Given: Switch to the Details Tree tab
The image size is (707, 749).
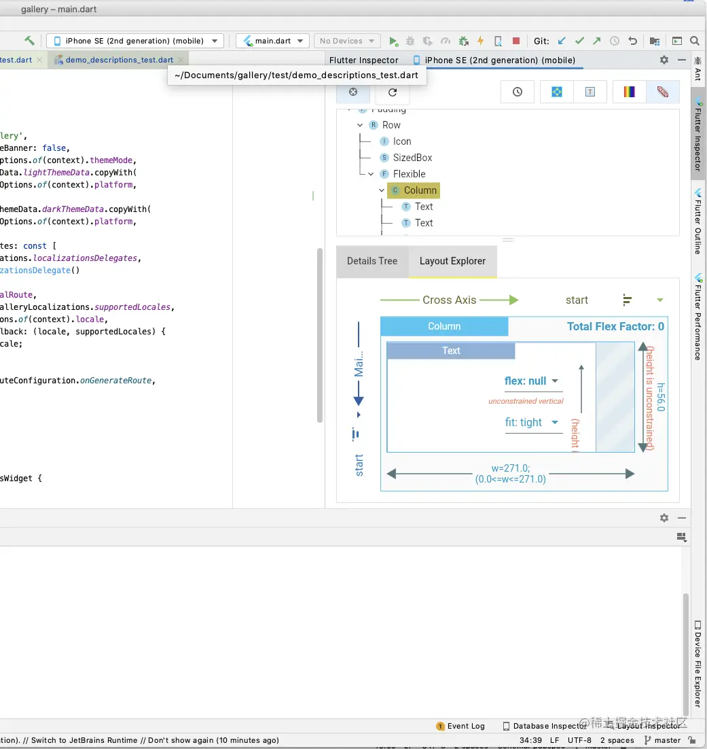Looking at the screenshot, I should [x=372, y=261].
